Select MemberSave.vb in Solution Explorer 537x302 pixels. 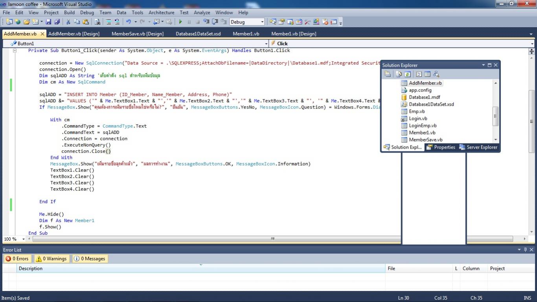[x=426, y=140]
